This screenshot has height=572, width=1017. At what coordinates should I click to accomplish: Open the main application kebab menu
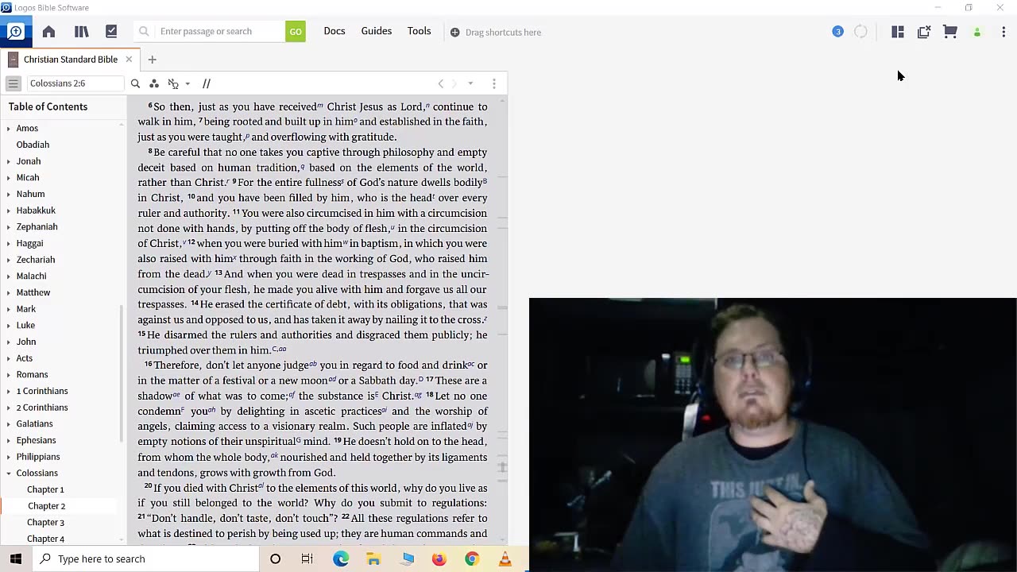(1003, 32)
